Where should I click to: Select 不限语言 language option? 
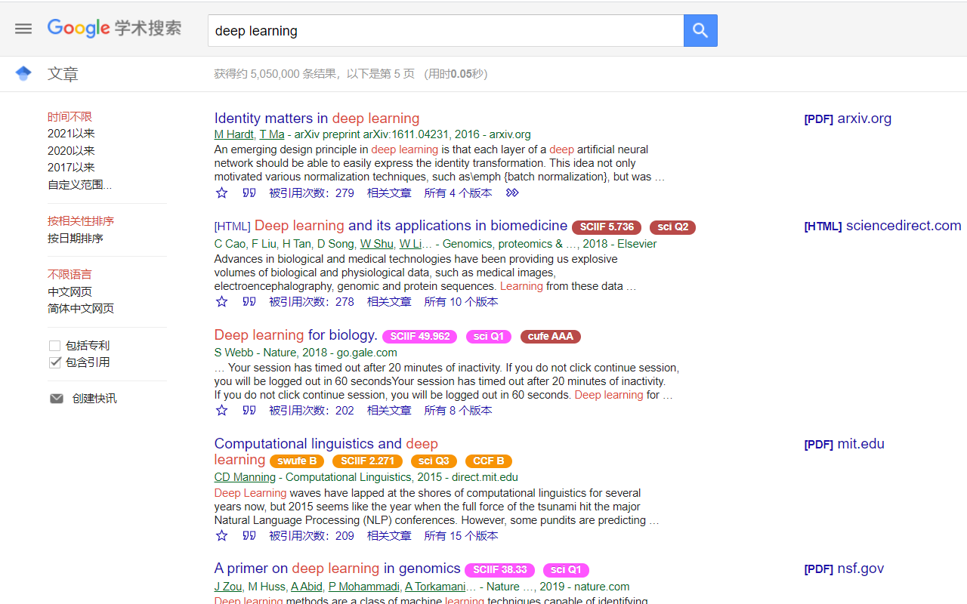click(70, 274)
